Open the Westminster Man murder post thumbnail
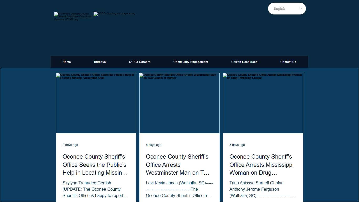The image size is (359, 202). click(179, 103)
